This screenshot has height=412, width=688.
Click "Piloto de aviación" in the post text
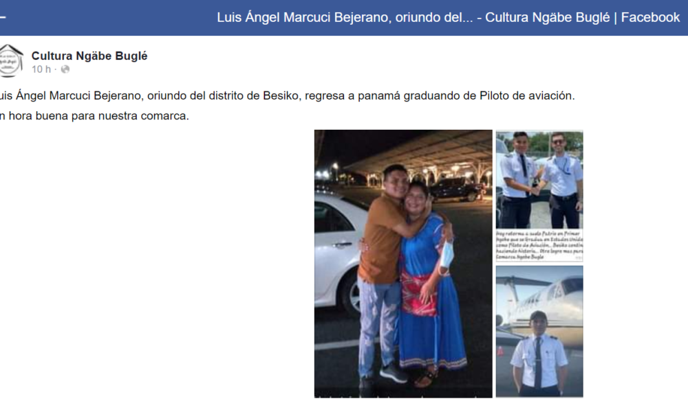(x=527, y=95)
